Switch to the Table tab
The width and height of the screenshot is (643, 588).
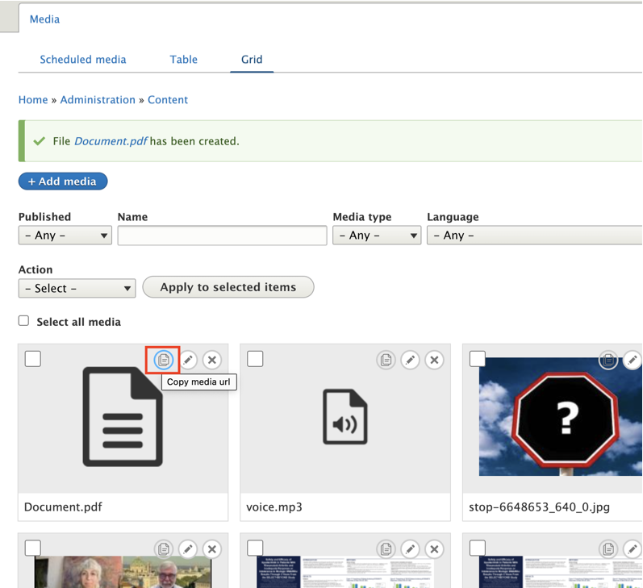pyautogui.click(x=184, y=60)
